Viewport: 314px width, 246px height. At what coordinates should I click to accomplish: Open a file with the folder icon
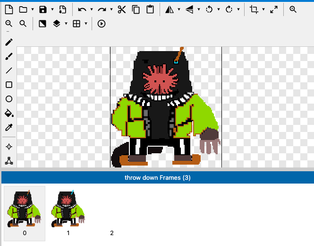[23, 9]
